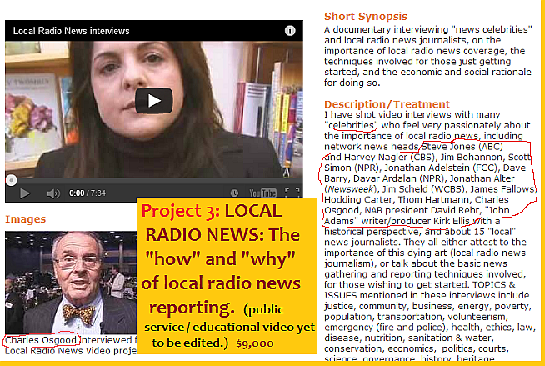Click the word "celebrities" in the description
This screenshot has width=545, height=366.
[x=352, y=125]
